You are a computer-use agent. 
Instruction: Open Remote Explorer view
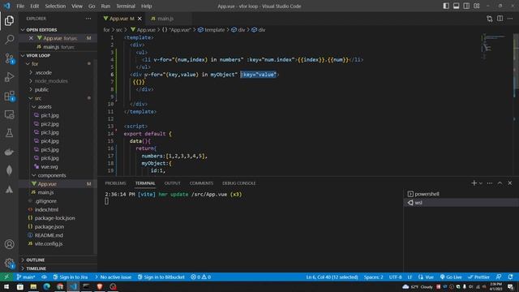(9, 114)
